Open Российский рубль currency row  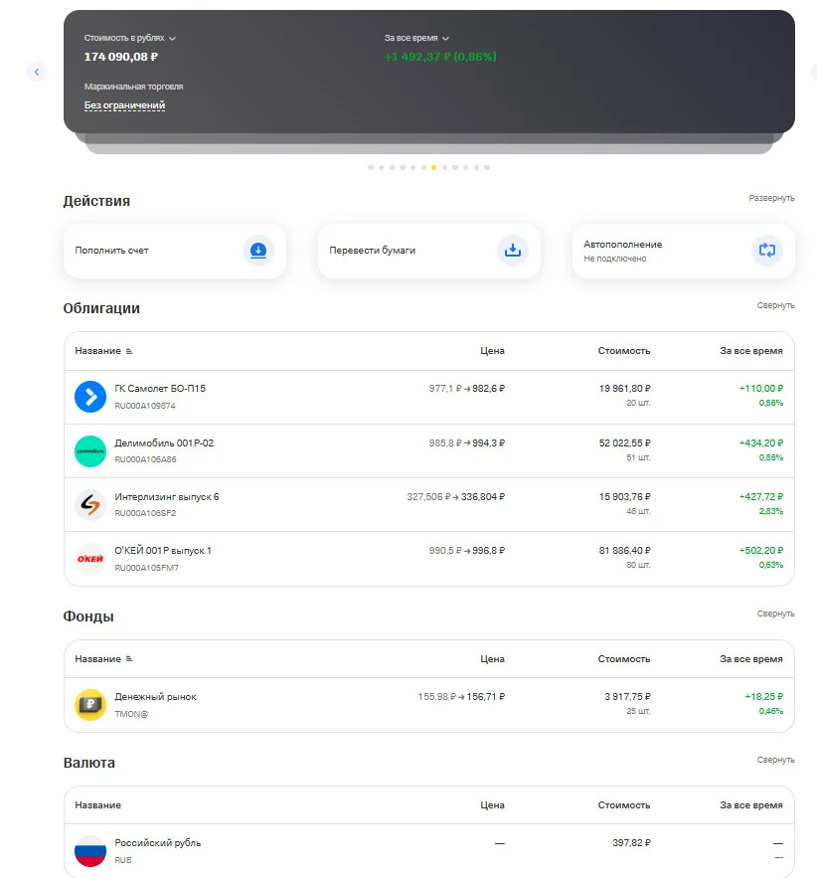click(429, 850)
